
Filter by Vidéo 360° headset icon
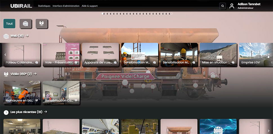pos(42,24)
